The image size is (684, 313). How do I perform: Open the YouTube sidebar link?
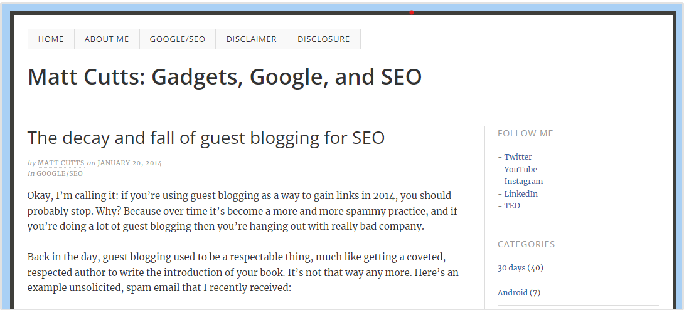tap(520, 169)
